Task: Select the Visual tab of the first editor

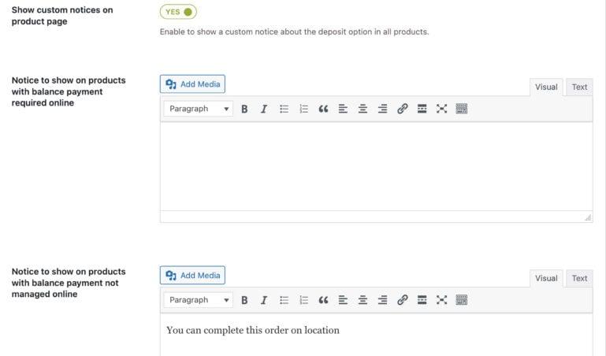Action: pos(546,87)
